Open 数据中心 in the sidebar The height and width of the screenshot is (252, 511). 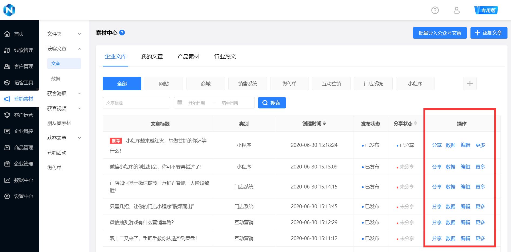coord(19,180)
